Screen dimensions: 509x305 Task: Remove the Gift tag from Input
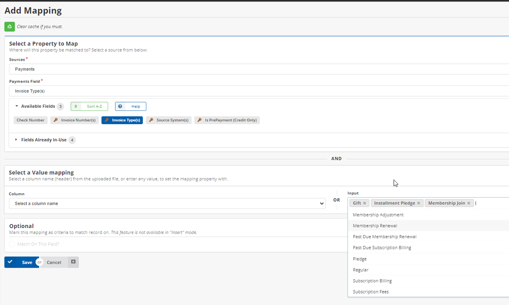[x=364, y=203]
